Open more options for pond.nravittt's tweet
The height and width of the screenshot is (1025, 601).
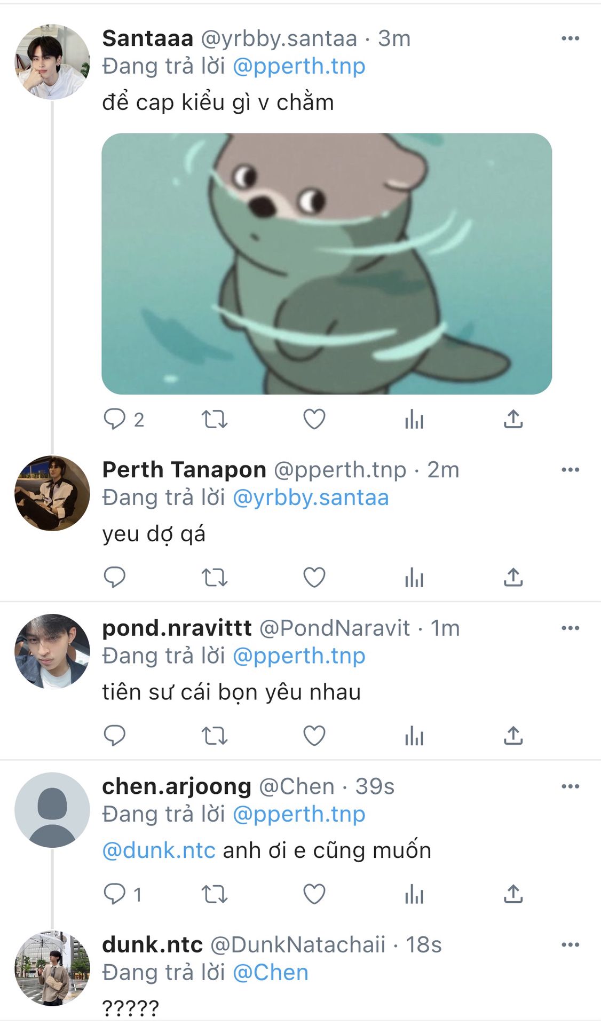(570, 628)
